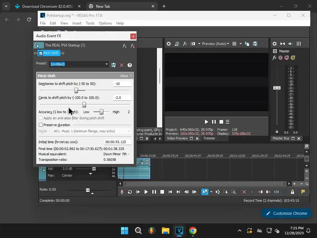Image resolution: width=317 pixels, height=238 pixels.
Task: Click the cents pitch slider handle
Action: [x=84, y=104]
